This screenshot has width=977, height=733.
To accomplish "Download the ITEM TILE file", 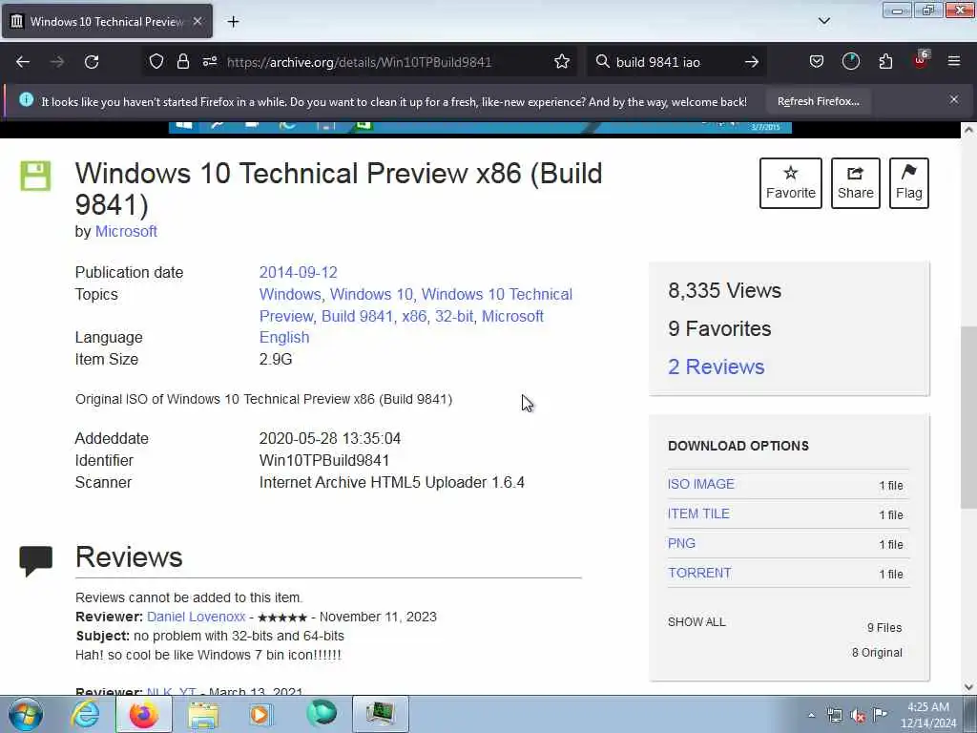I will coord(698,513).
